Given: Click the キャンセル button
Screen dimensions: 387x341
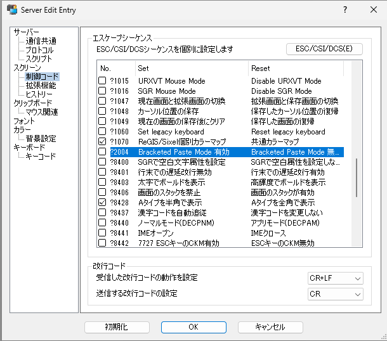Looking at the screenshot, I should [x=270, y=327].
